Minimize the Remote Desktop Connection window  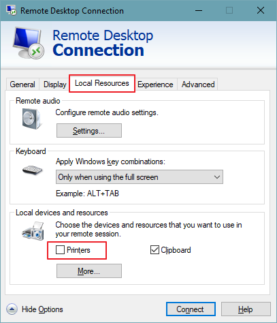coord(199,10)
